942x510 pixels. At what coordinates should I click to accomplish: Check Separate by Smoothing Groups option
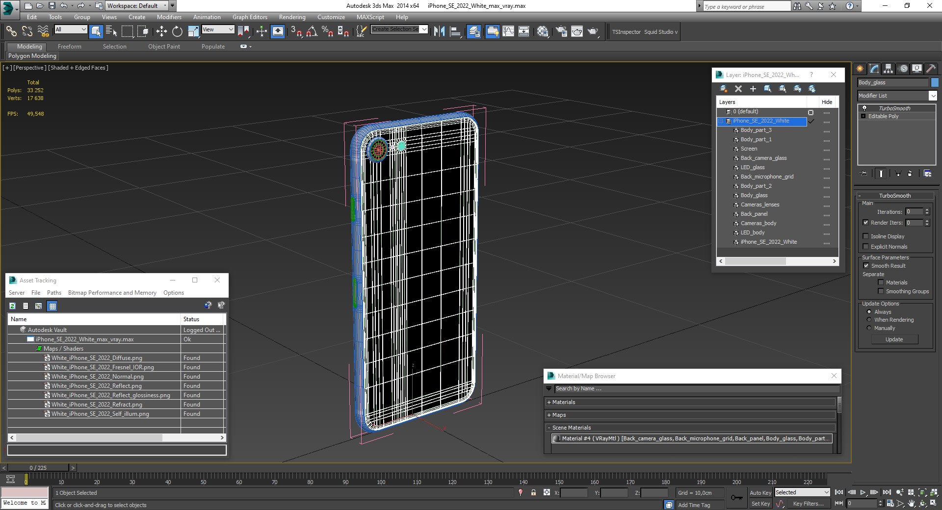click(881, 291)
